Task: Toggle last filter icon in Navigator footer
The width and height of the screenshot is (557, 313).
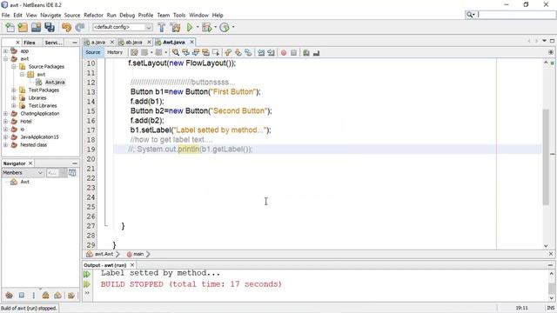Action: (71, 296)
